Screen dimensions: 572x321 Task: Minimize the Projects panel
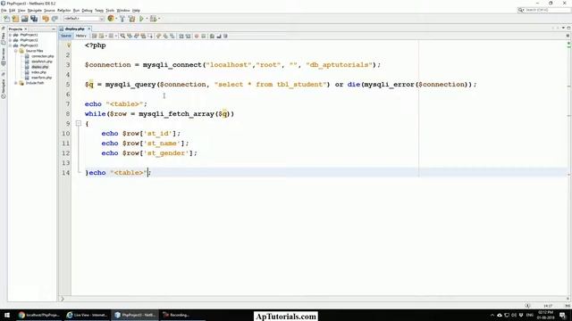54,29
